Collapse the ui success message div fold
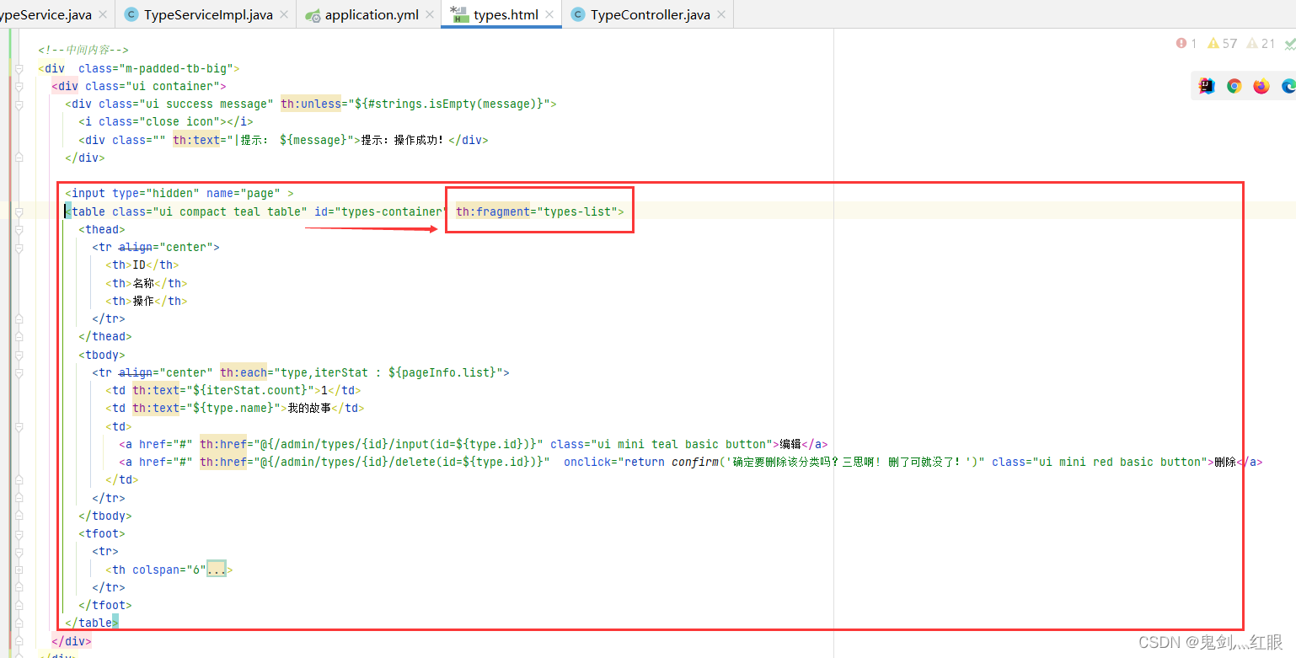The width and height of the screenshot is (1296, 658). [19, 104]
